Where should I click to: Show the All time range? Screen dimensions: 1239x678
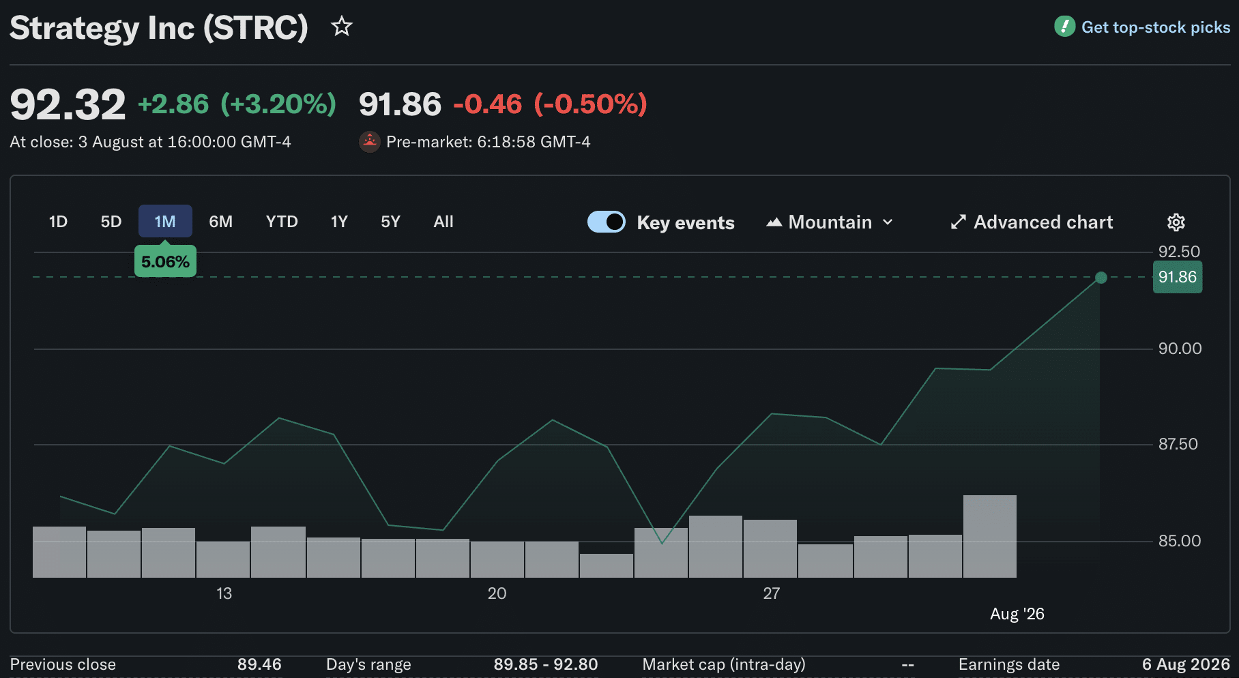[443, 222]
